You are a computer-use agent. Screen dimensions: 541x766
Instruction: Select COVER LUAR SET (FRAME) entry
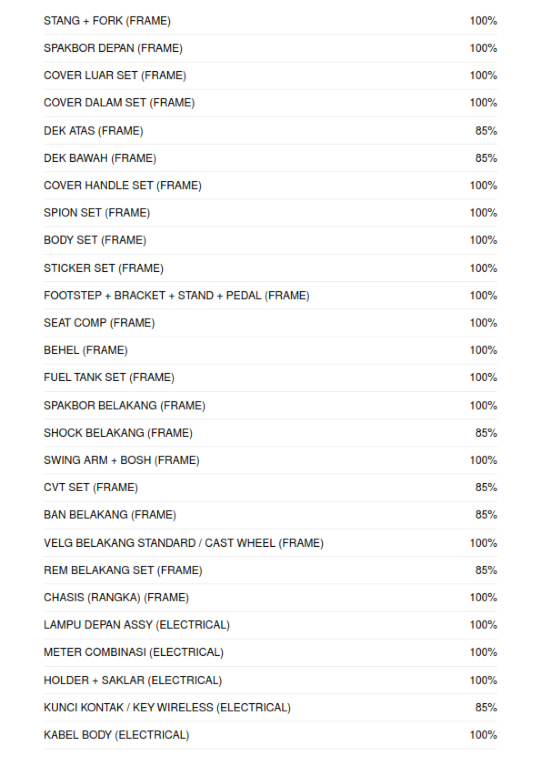tap(115, 75)
